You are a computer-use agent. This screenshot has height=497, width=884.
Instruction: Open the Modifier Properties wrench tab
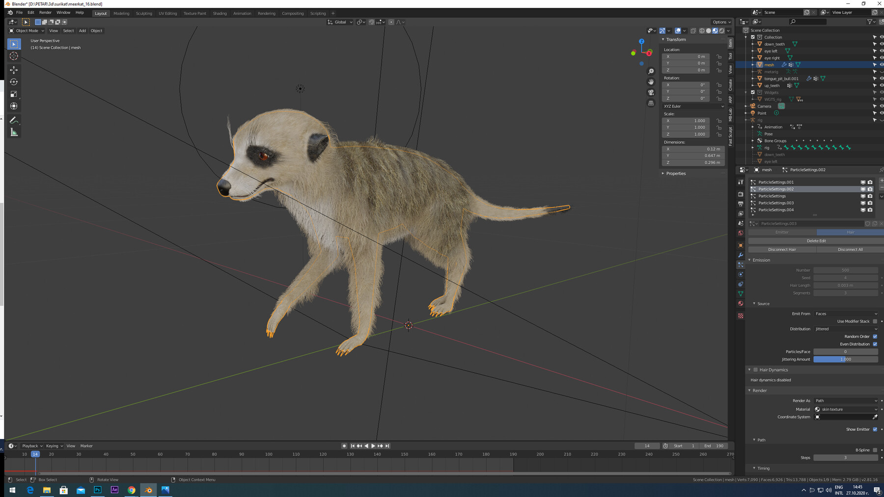pyautogui.click(x=741, y=255)
